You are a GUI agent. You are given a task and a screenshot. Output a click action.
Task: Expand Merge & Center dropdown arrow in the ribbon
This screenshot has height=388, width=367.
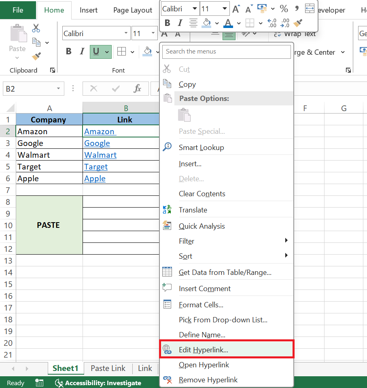click(x=343, y=52)
